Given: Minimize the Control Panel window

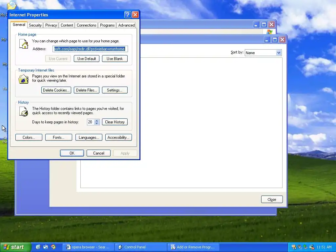Looking at the screenshot, I should tap(256, 25).
